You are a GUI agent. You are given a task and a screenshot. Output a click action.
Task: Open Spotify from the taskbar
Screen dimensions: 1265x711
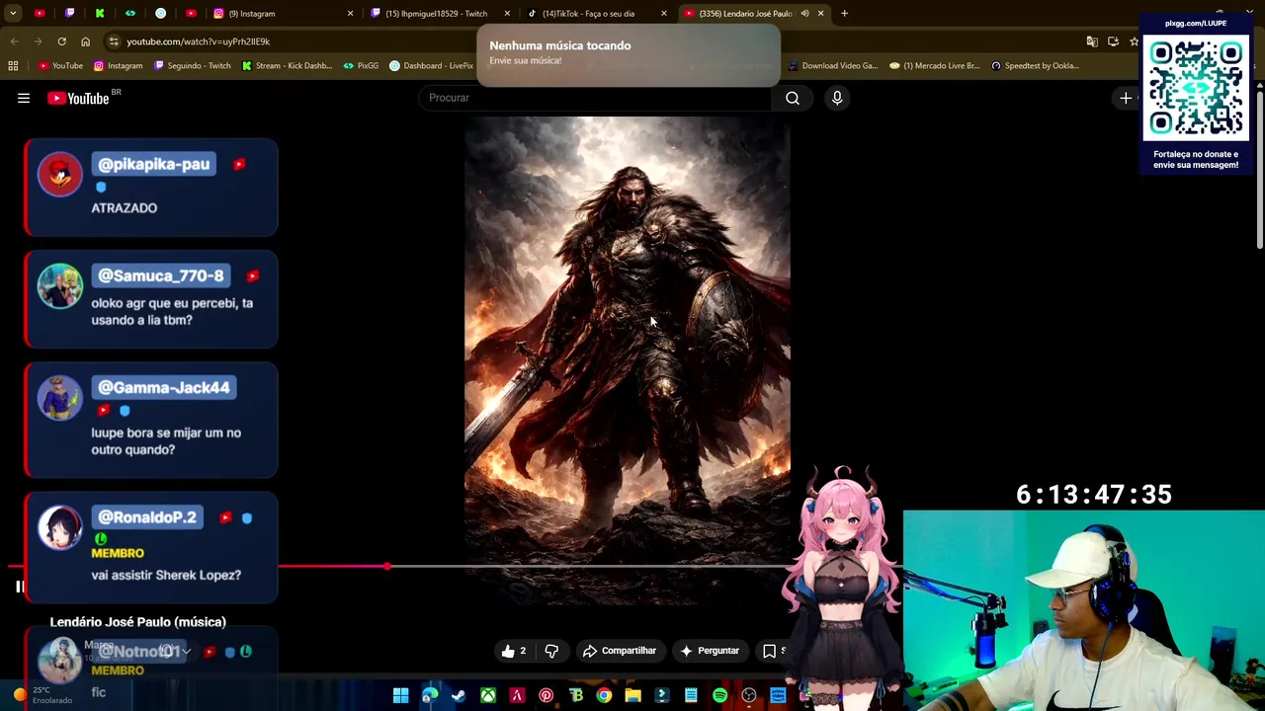719,696
